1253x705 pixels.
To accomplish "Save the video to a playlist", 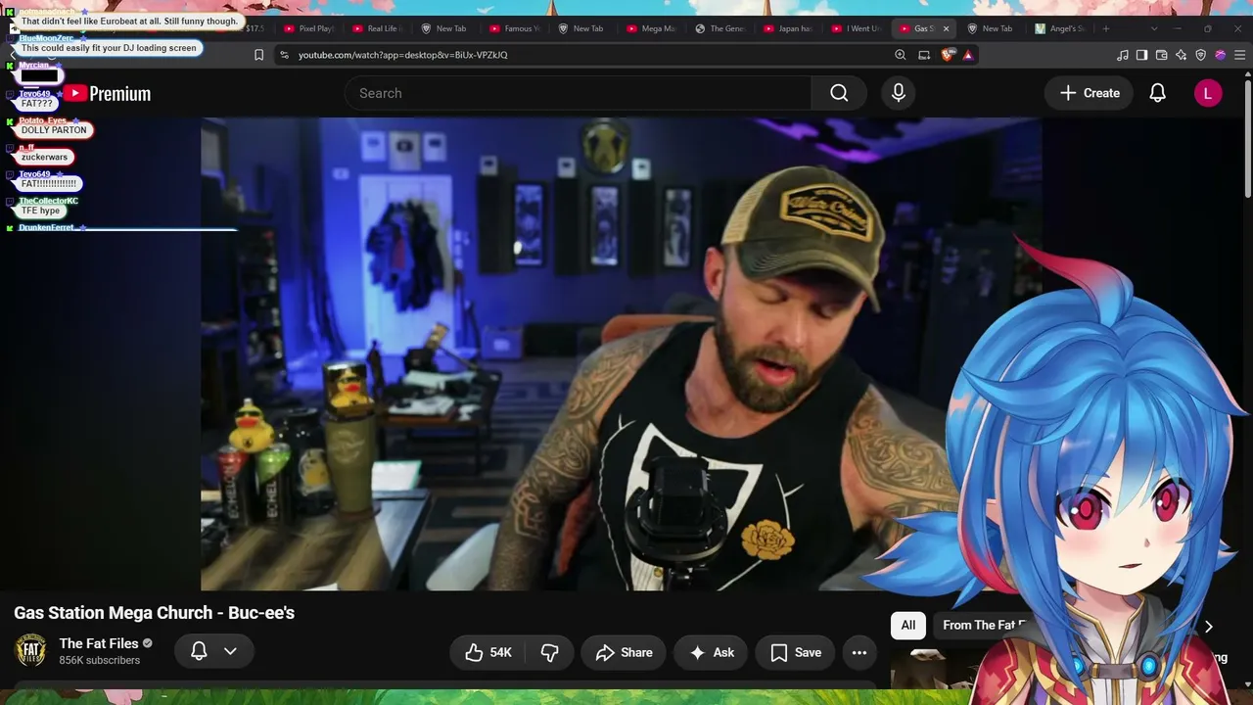I will point(796,652).
